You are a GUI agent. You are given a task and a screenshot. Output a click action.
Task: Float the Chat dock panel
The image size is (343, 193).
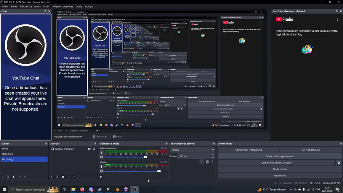[45, 11]
